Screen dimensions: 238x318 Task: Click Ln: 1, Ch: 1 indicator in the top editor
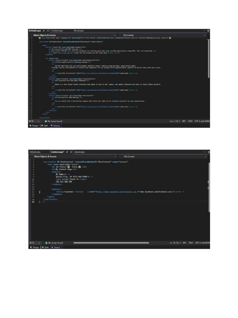click(x=175, y=121)
